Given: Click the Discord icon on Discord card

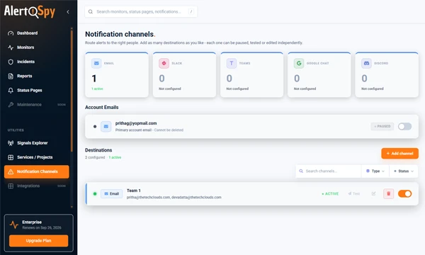Looking at the screenshot, I should (x=366, y=63).
